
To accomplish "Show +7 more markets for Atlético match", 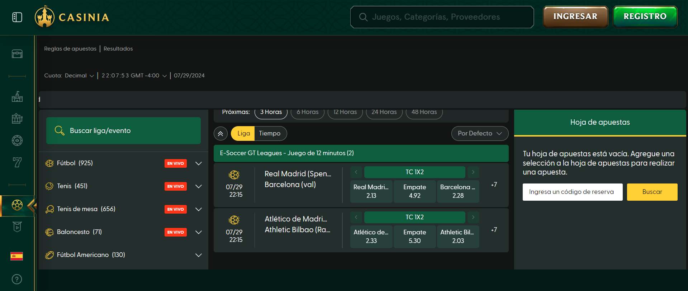I will (x=494, y=230).
